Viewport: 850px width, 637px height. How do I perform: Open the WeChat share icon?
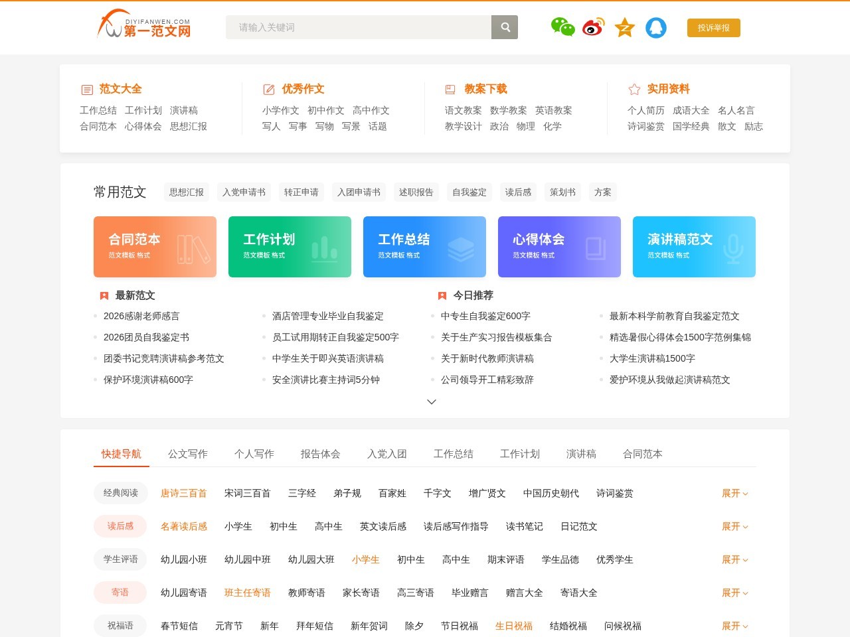coord(562,27)
